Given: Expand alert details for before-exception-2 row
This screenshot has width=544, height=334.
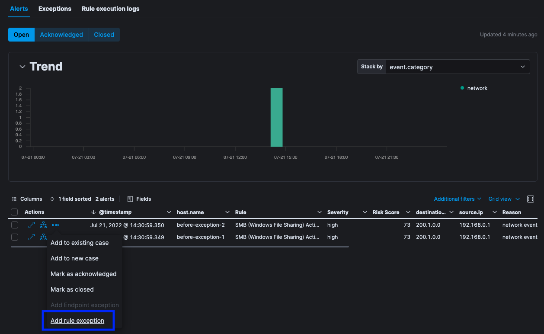Looking at the screenshot, I should coord(32,225).
